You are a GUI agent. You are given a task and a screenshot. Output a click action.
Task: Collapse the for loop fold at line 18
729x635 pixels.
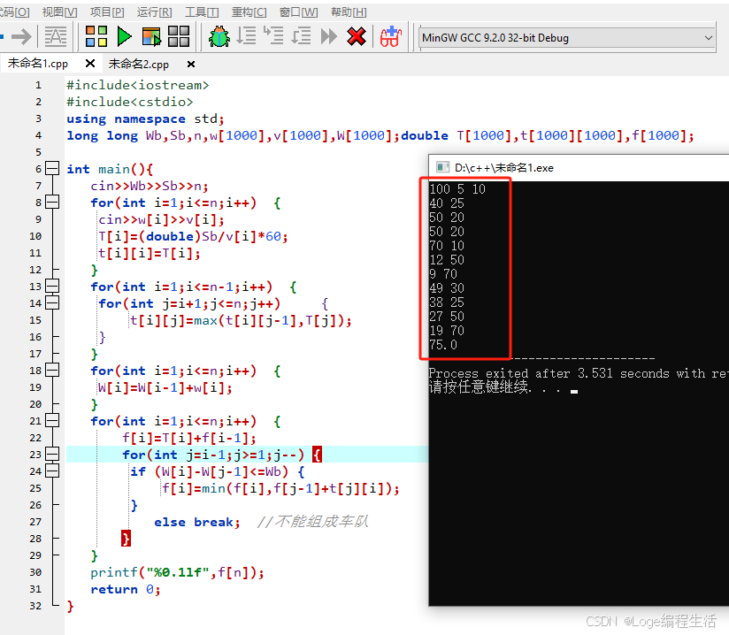52,370
